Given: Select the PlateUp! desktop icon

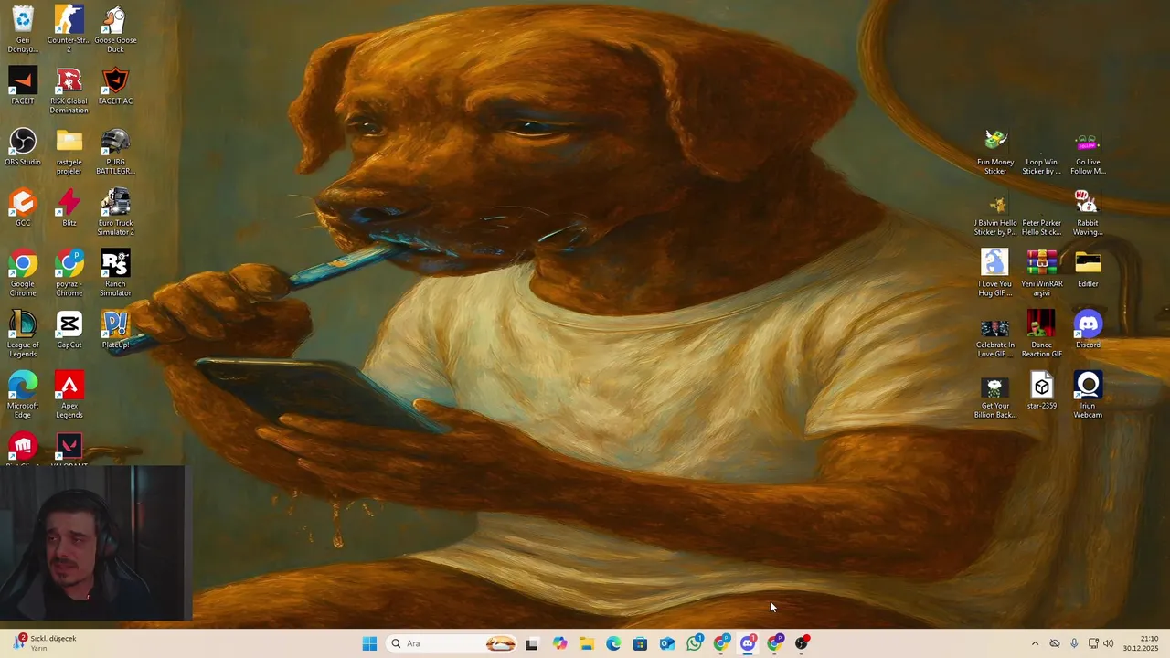Looking at the screenshot, I should pos(115,330).
